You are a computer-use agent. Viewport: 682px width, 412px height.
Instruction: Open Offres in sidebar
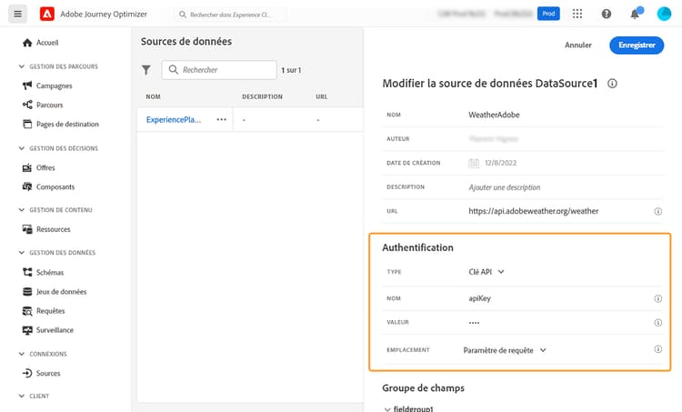(45, 167)
